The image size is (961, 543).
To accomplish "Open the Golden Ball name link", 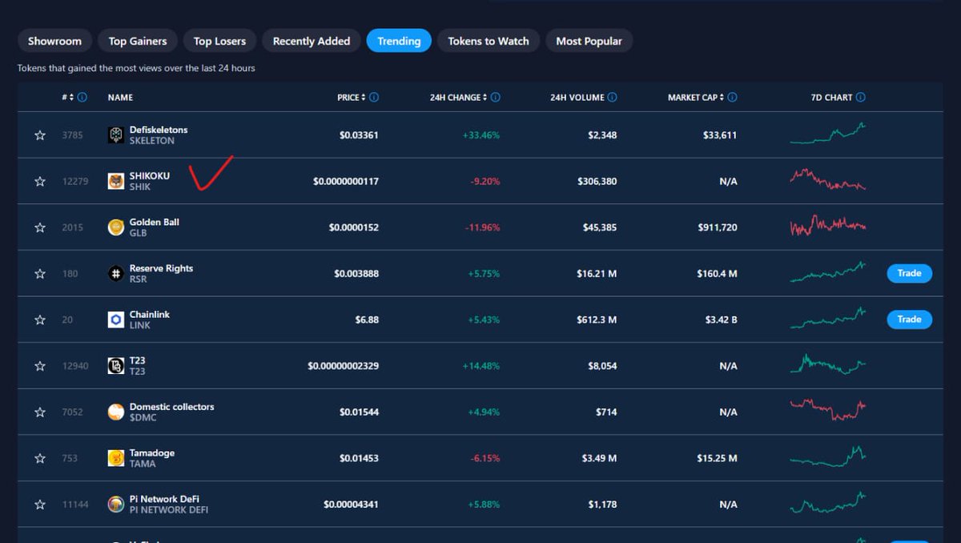I will (155, 222).
